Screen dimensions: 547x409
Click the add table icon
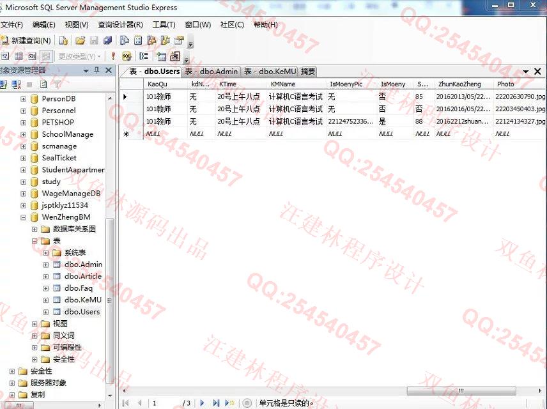[x=161, y=56]
